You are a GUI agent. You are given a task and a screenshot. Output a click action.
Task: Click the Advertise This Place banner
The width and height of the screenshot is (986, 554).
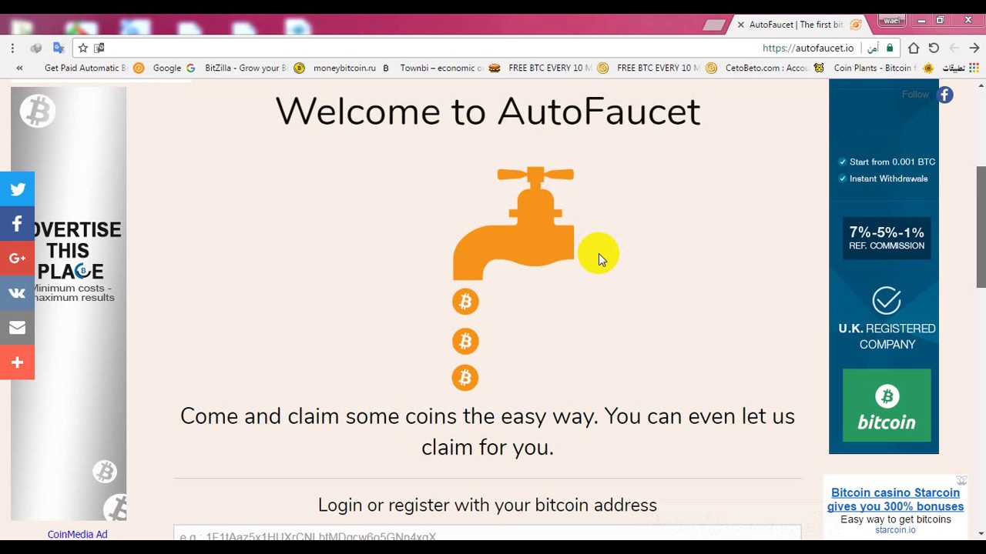tap(69, 304)
